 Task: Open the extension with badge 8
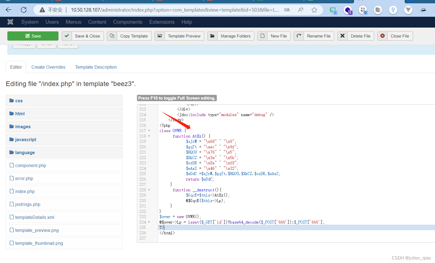tap(348, 10)
